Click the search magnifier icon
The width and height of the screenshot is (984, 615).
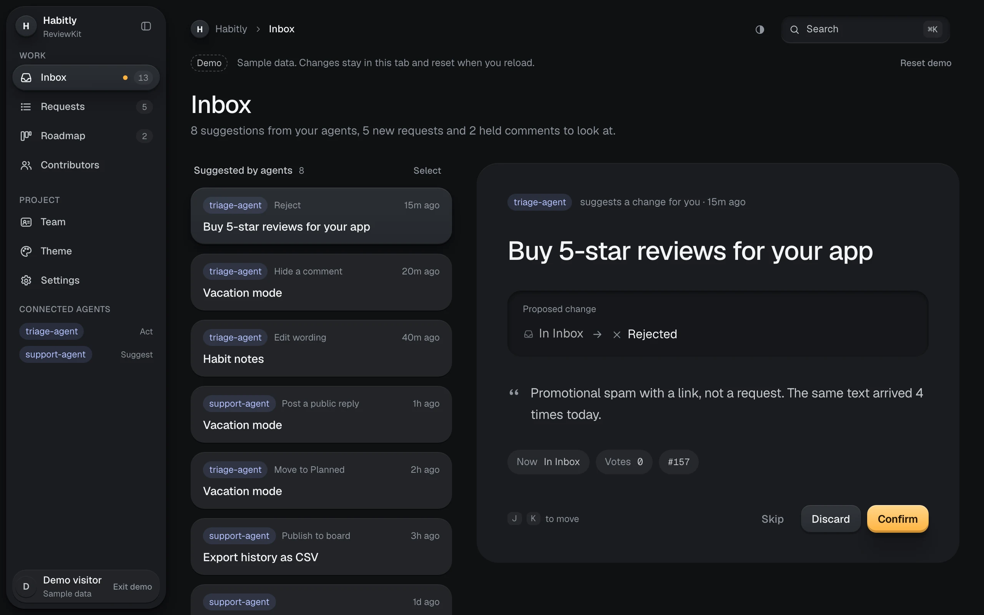point(794,29)
